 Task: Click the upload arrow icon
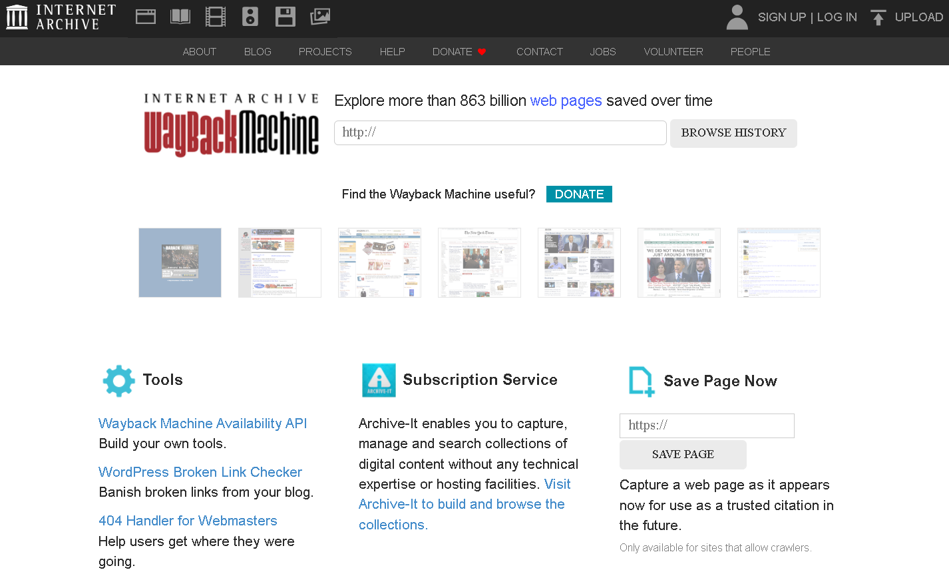tap(878, 17)
